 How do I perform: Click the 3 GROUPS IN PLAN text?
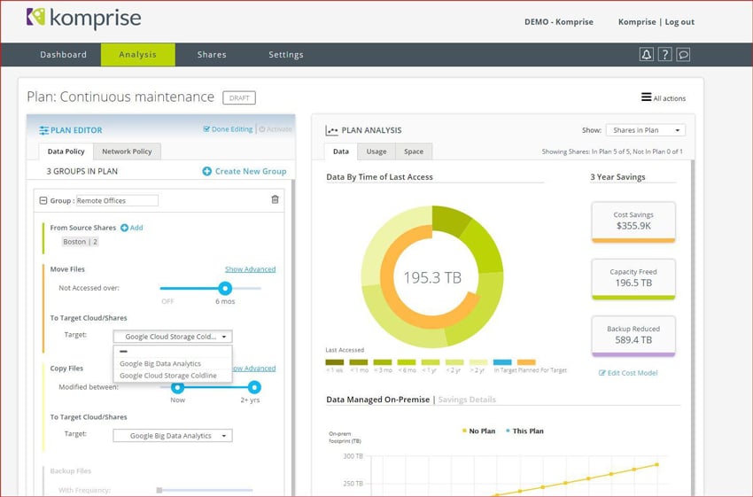82,172
